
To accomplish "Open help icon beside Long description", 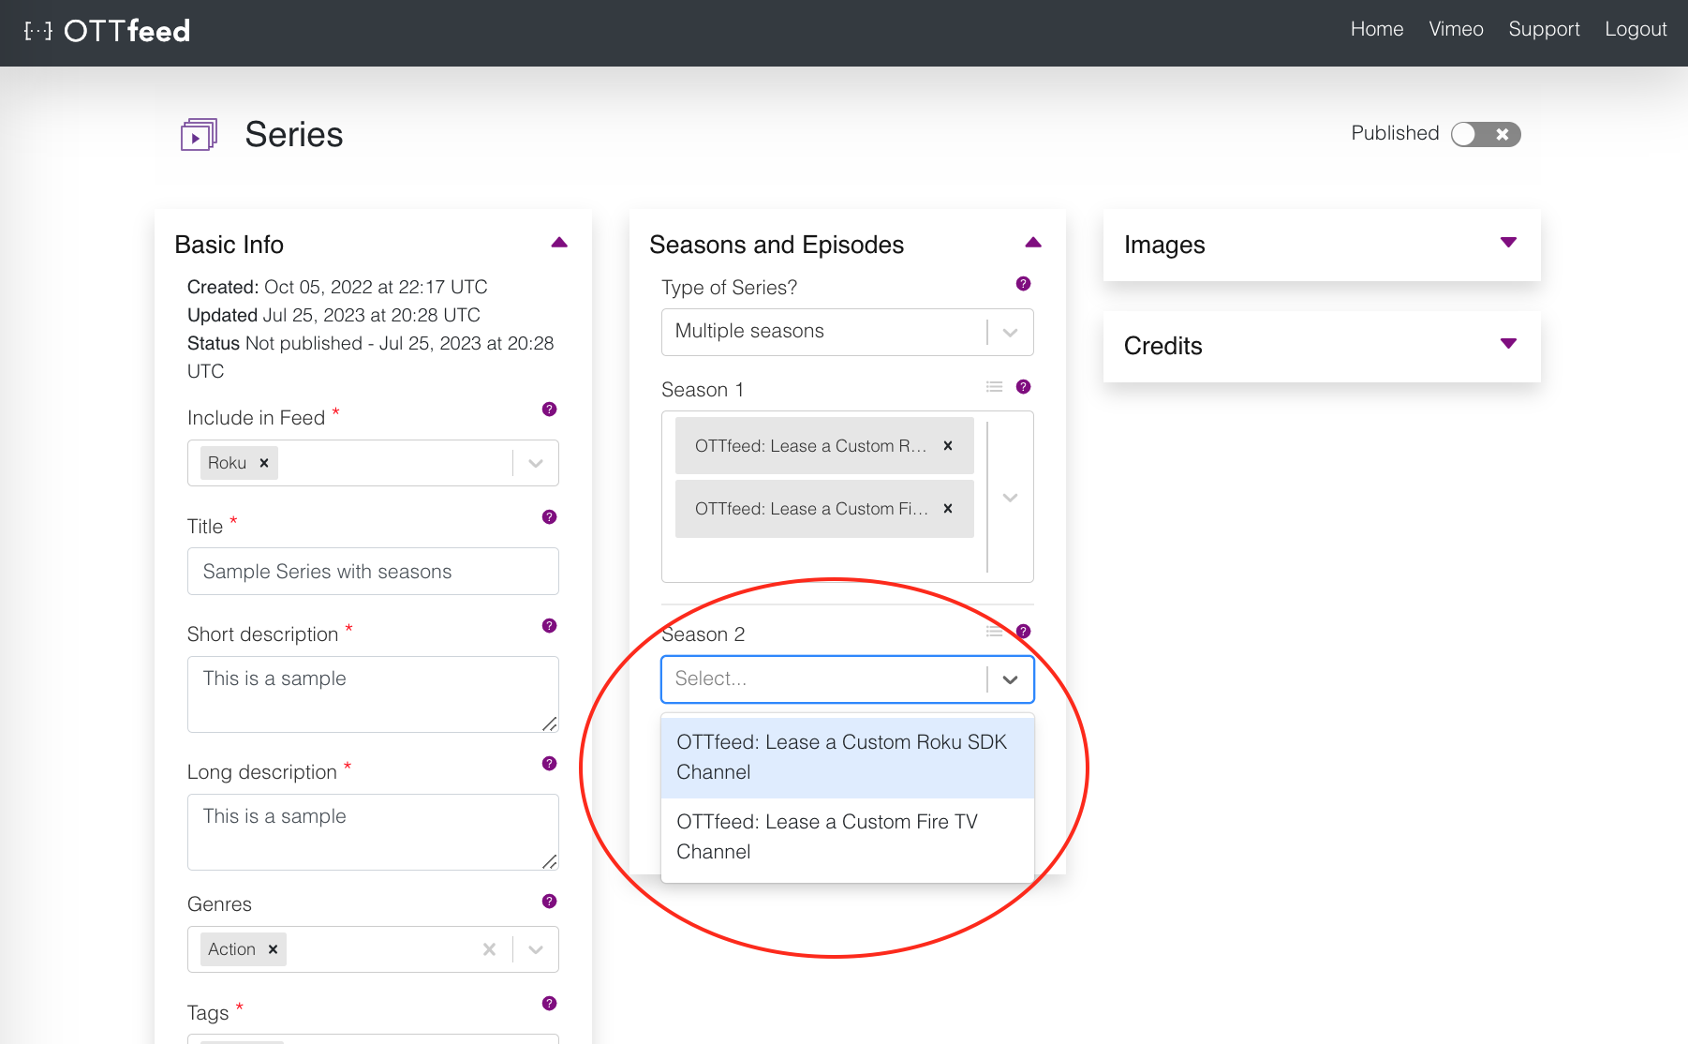I will pos(549,764).
